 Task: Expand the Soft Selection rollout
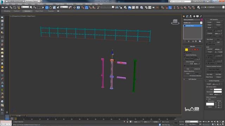pyautogui.click(x=193, y=79)
